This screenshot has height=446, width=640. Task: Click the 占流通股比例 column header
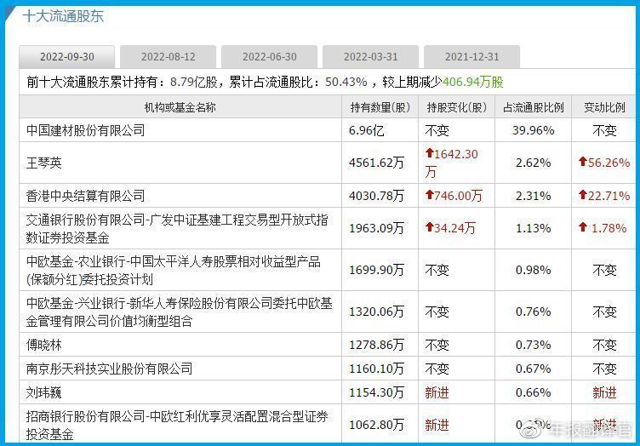coord(533,107)
